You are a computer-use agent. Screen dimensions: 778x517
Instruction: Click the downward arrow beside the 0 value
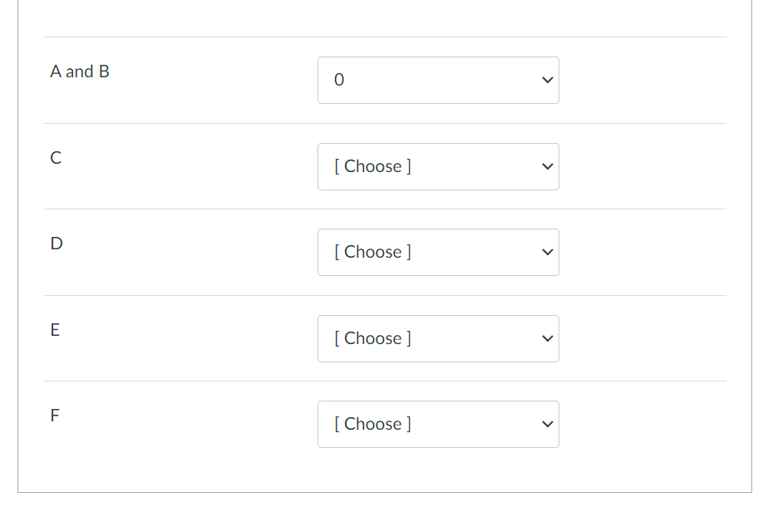[x=547, y=80]
